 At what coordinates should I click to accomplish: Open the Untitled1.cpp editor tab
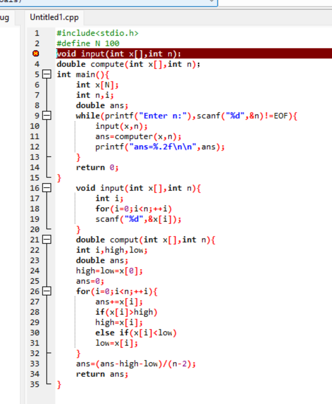(54, 17)
